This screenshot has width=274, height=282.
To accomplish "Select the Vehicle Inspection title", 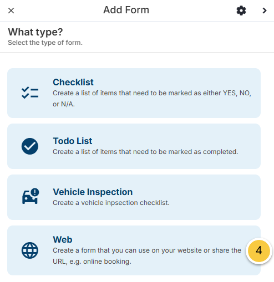I will [x=93, y=192].
